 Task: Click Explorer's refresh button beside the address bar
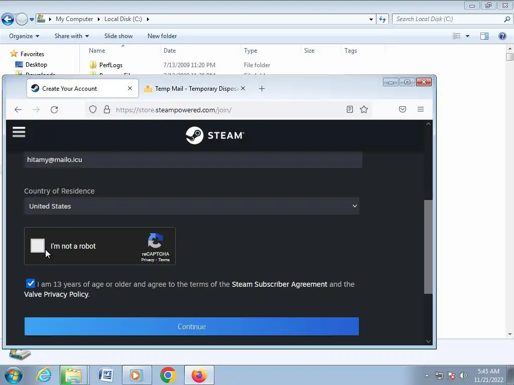(x=382, y=19)
